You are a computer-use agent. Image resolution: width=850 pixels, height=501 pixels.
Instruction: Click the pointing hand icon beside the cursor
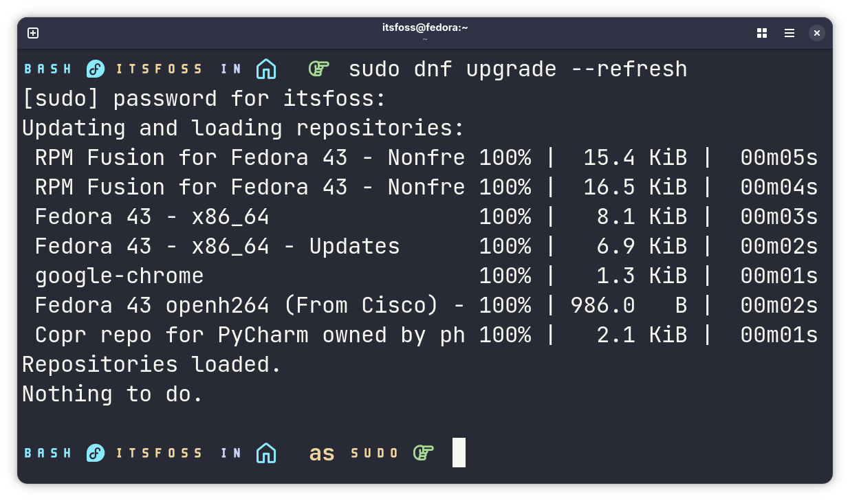coord(424,453)
